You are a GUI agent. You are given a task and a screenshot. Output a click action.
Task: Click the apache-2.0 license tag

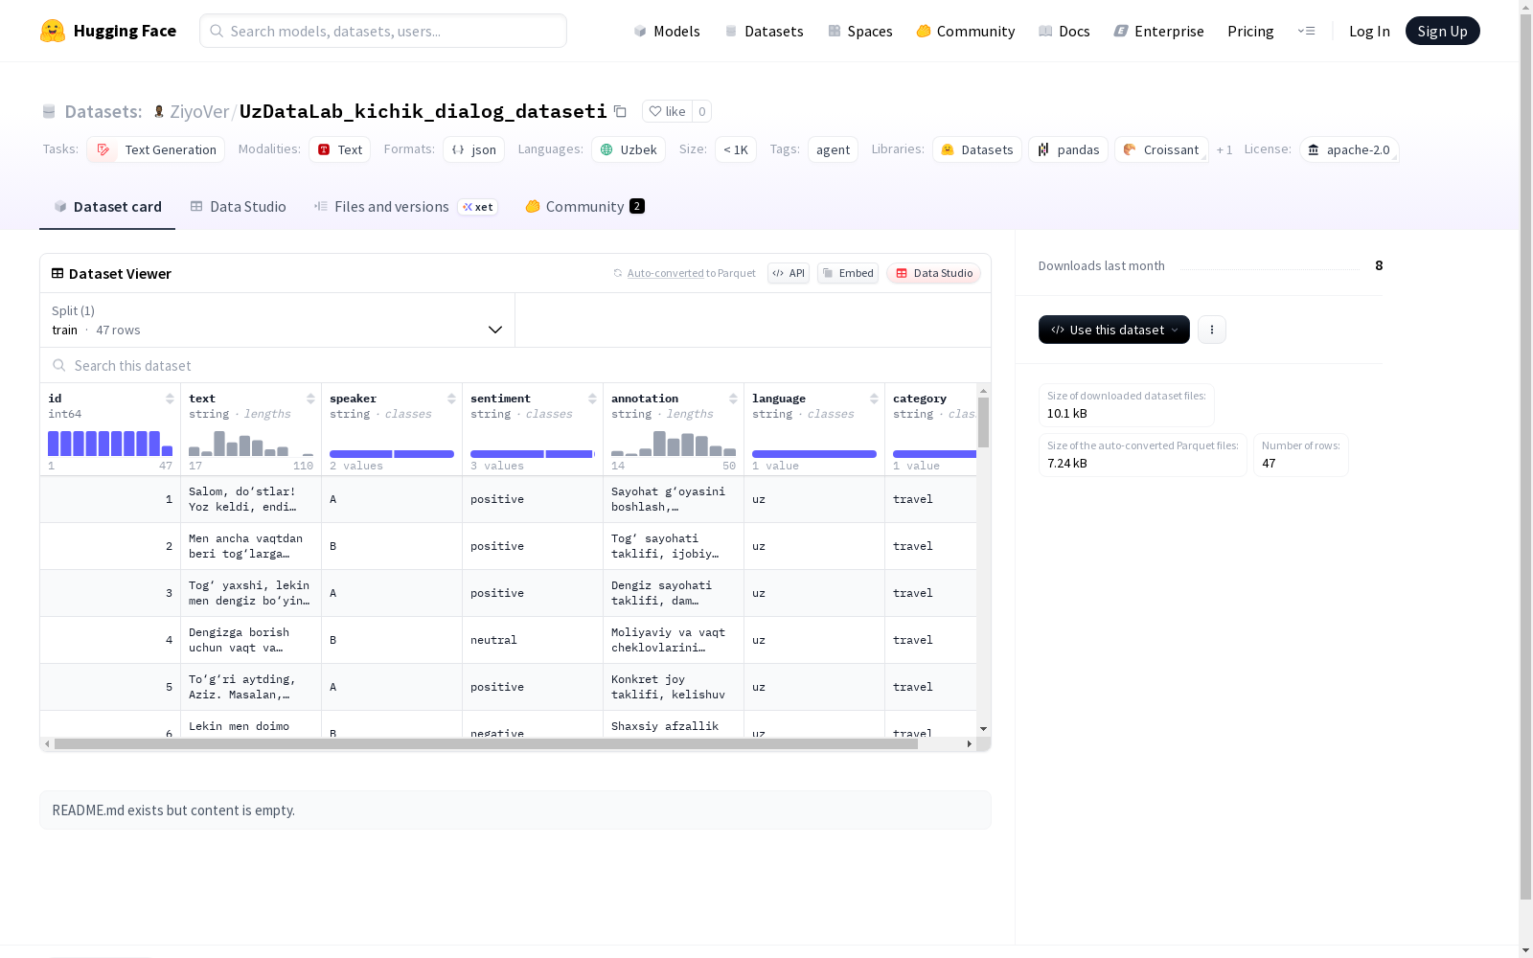1349,149
